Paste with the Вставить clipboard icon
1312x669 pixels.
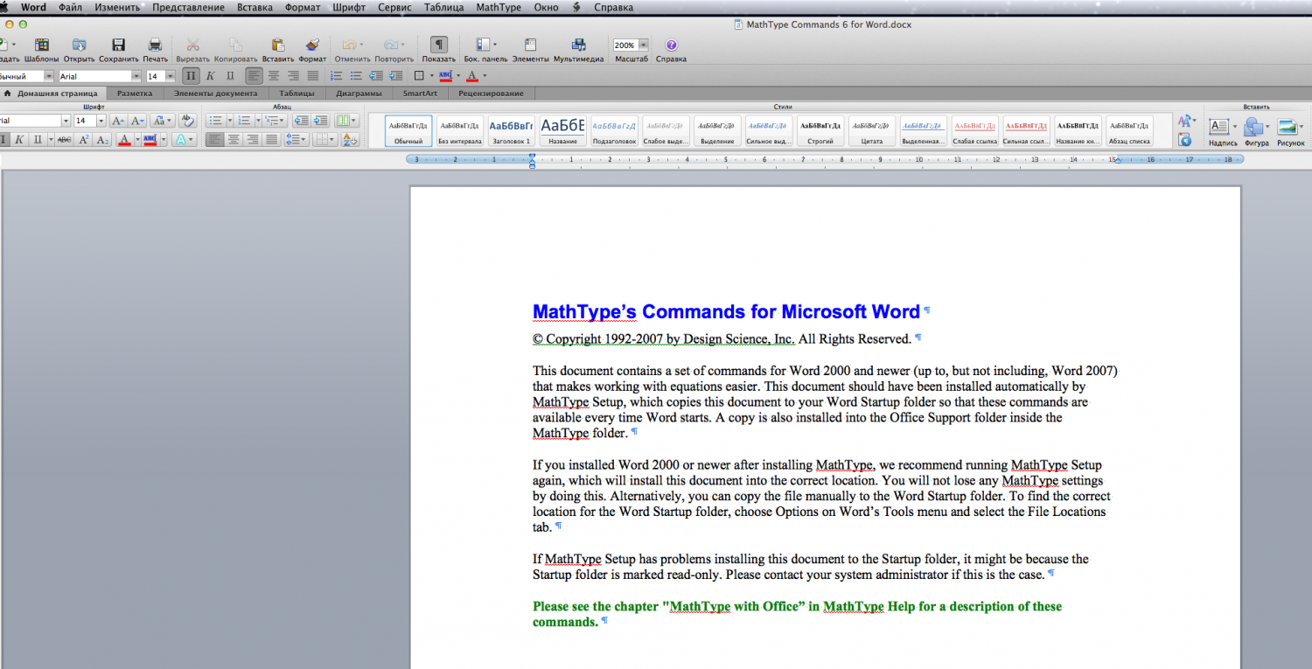point(277,45)
